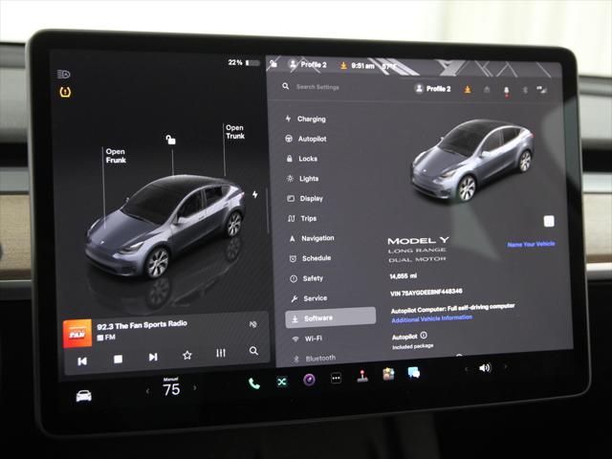Tap the Bluetooth icon in settings header
The image size is (612, 459).
point(525,90)
